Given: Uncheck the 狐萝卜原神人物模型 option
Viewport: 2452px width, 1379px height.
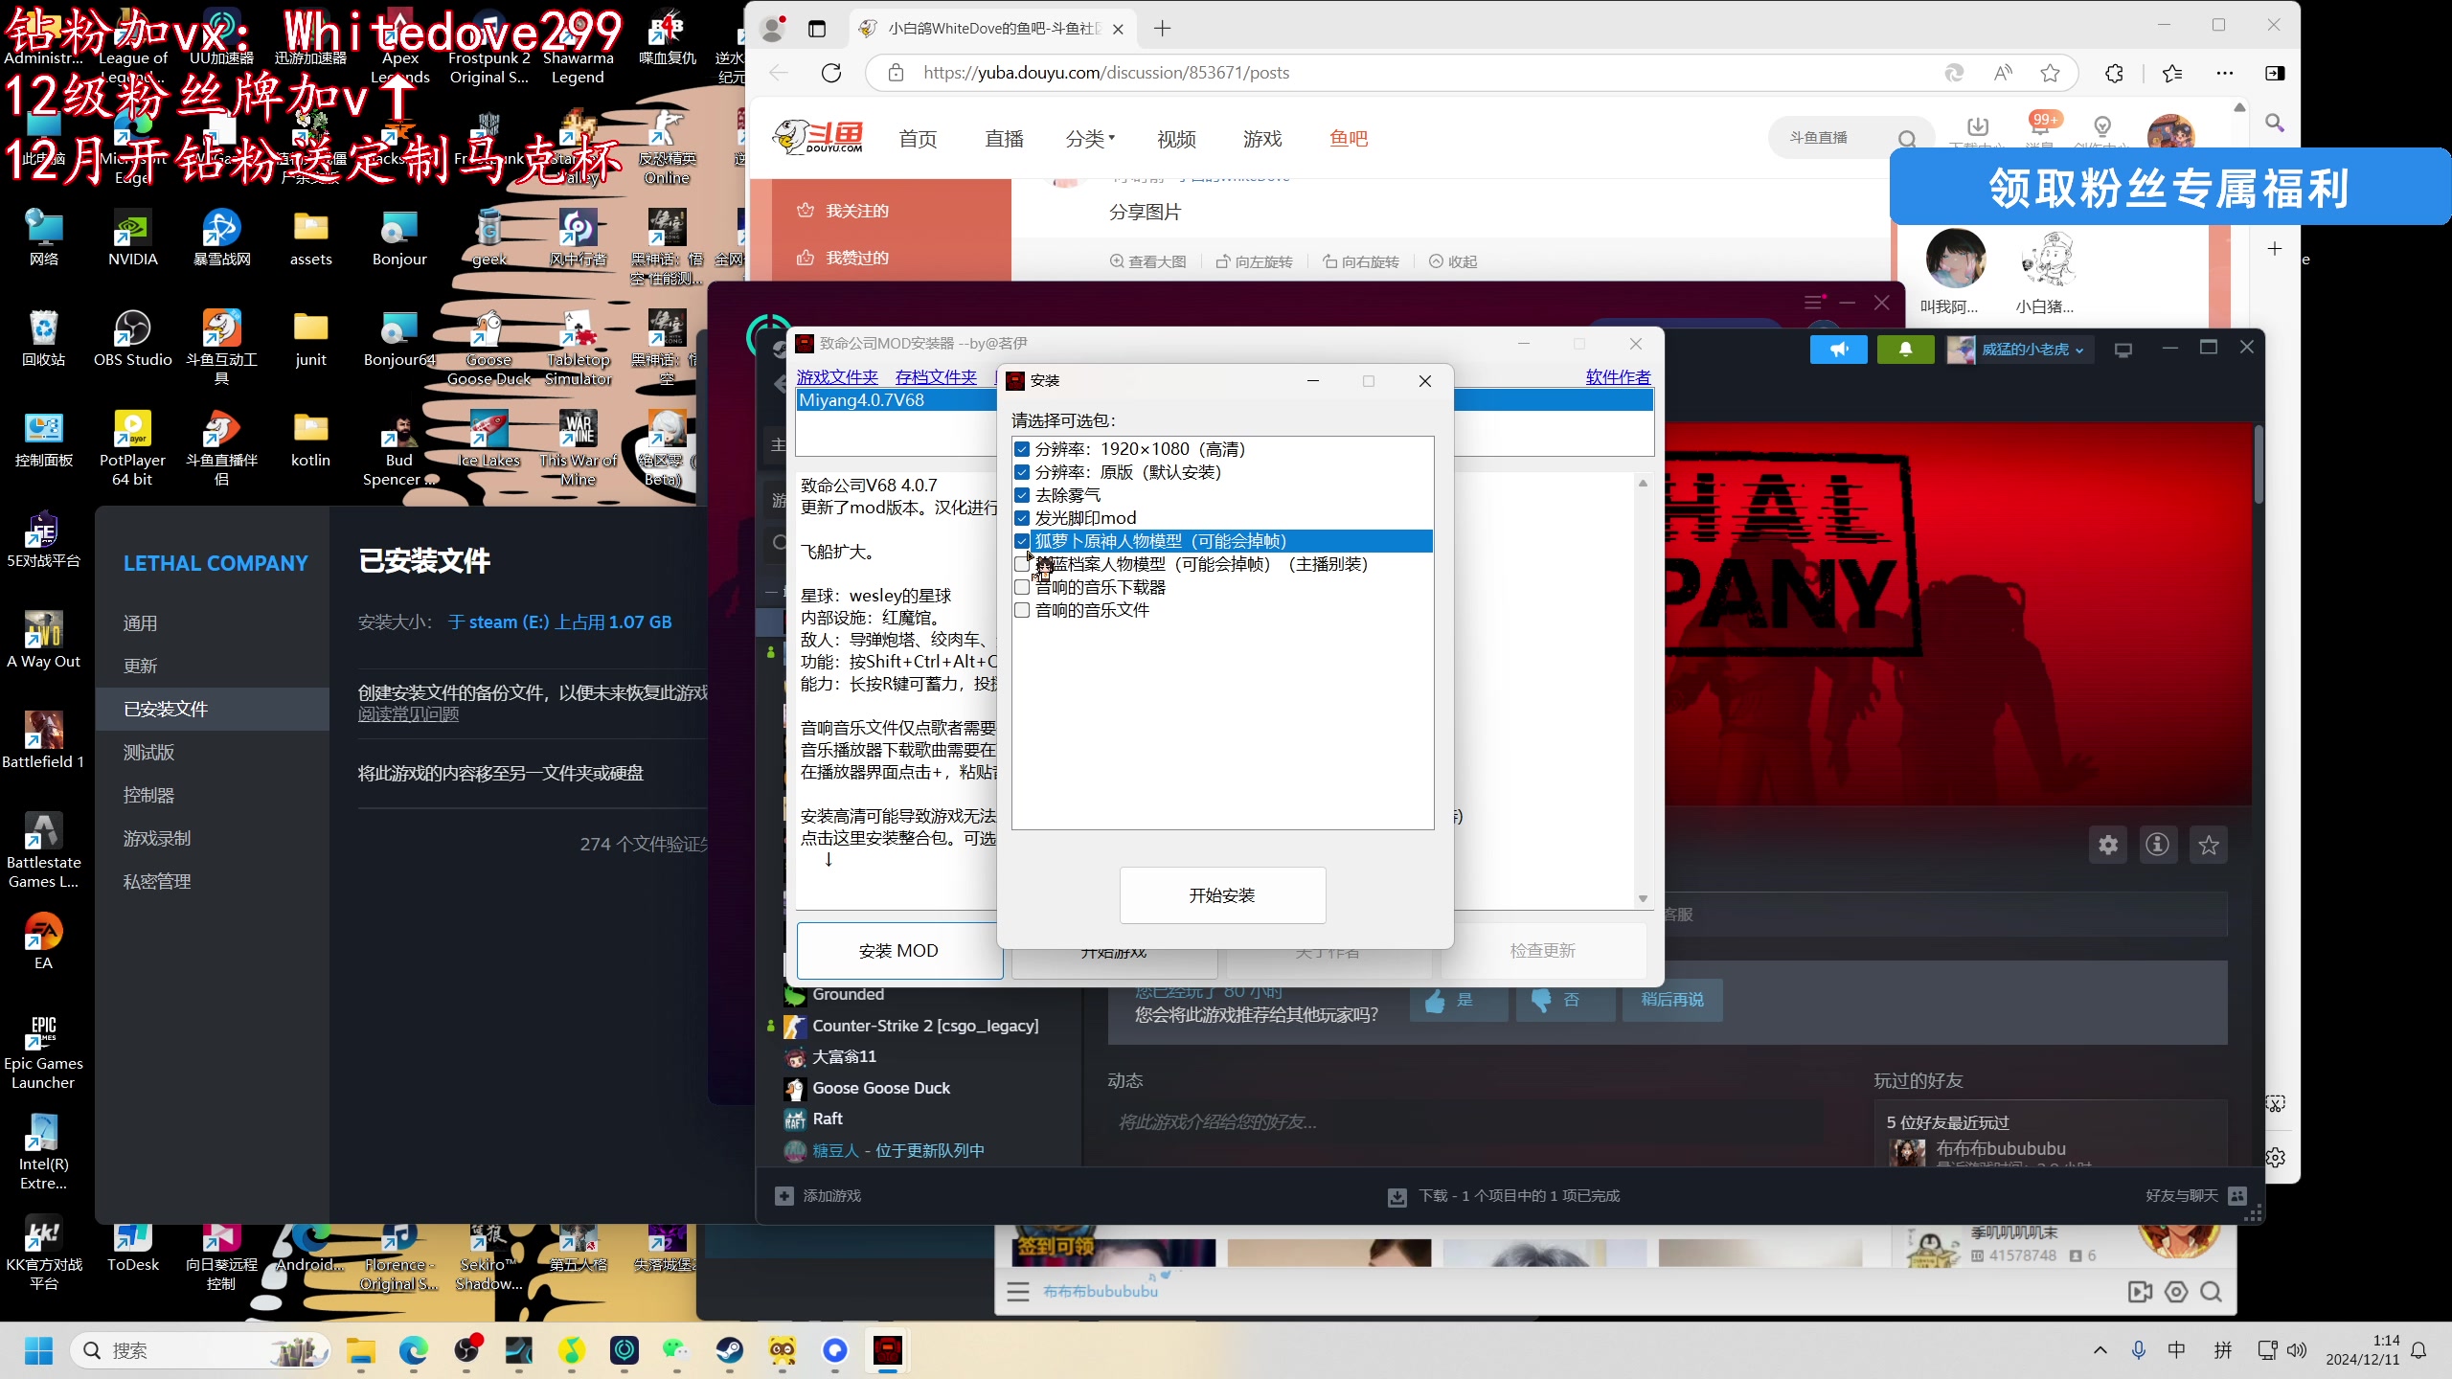Looking at the screenshot, I should click(x=1022, y=541).
